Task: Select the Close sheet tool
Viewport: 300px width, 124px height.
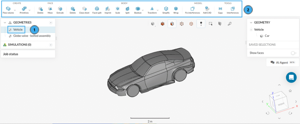Action: click(84, 10)
